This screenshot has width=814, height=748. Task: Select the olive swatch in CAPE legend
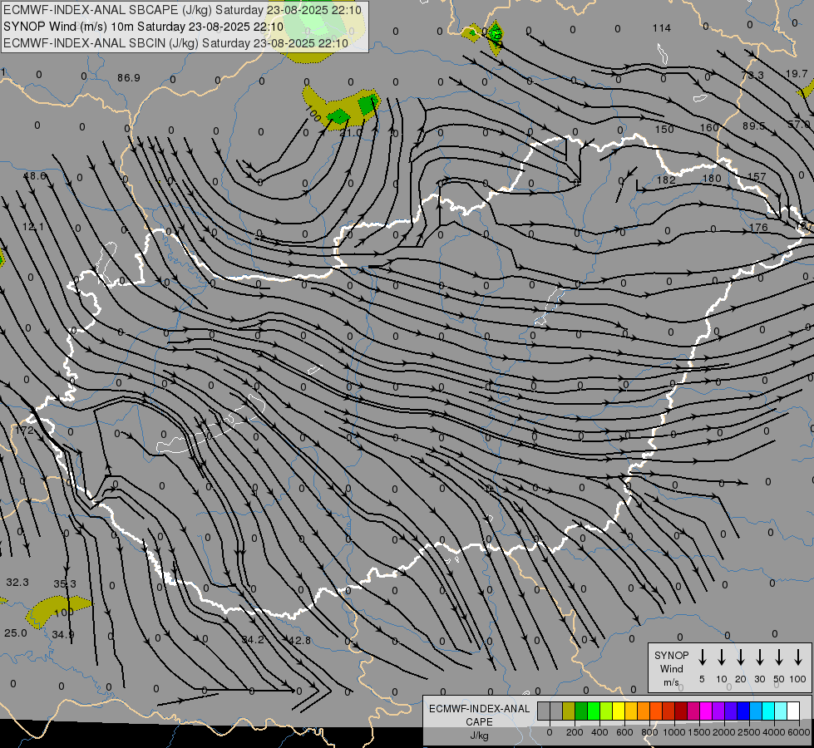pyautogui.click(x=569, y=711)
